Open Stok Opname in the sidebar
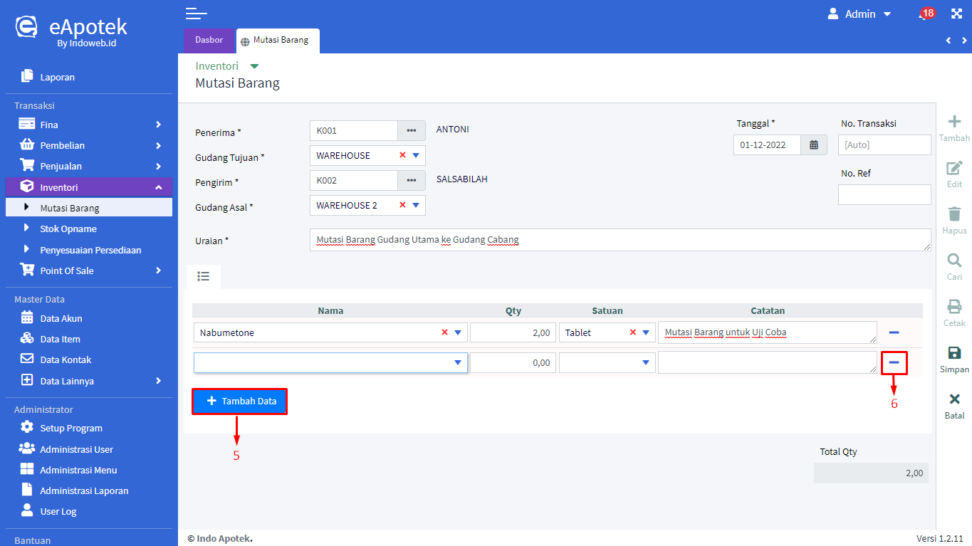 (x=68, y=229)
